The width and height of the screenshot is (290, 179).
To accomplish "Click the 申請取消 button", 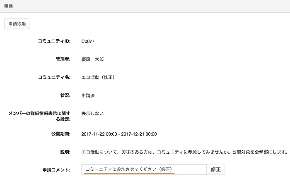I will coord(17,24).
